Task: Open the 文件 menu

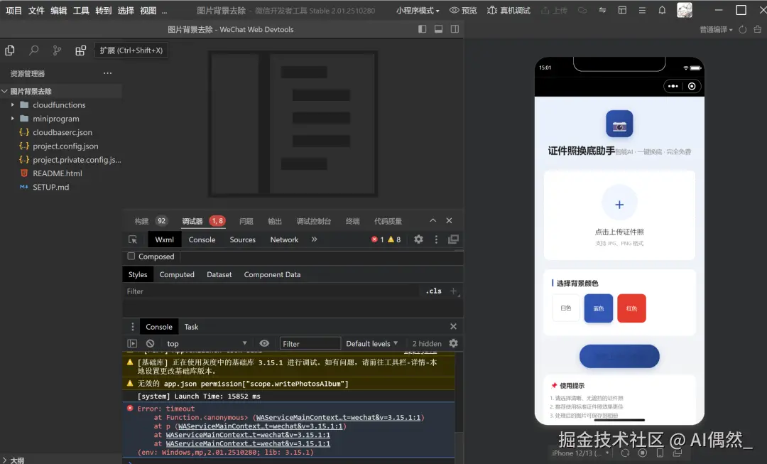Action: (36, 10)
